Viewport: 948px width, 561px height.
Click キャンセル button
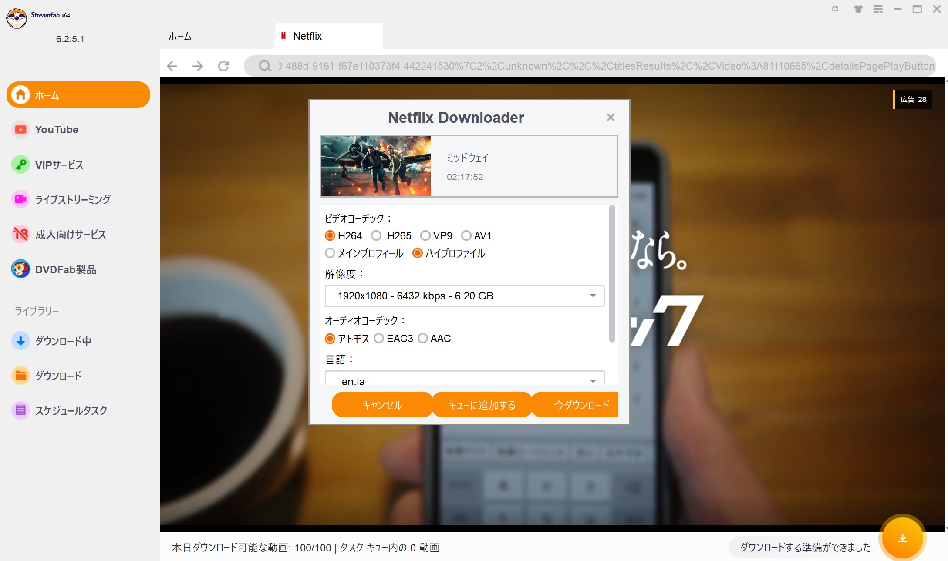pyautogui.click(x=382, y=405)
